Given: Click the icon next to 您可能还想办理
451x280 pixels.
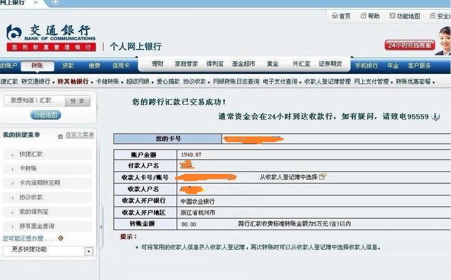Looking at the screenshot, I should click(61, 238).
